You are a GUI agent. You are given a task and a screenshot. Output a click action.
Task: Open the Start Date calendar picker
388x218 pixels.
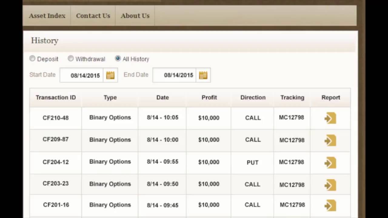coord(110,75)
